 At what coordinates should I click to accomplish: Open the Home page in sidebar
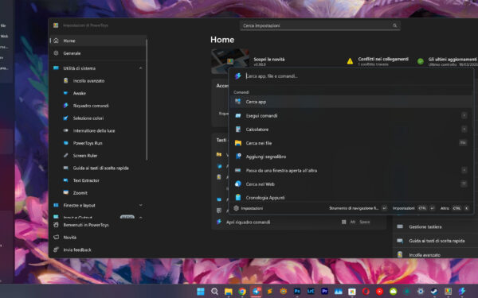[x=98, y=41]
